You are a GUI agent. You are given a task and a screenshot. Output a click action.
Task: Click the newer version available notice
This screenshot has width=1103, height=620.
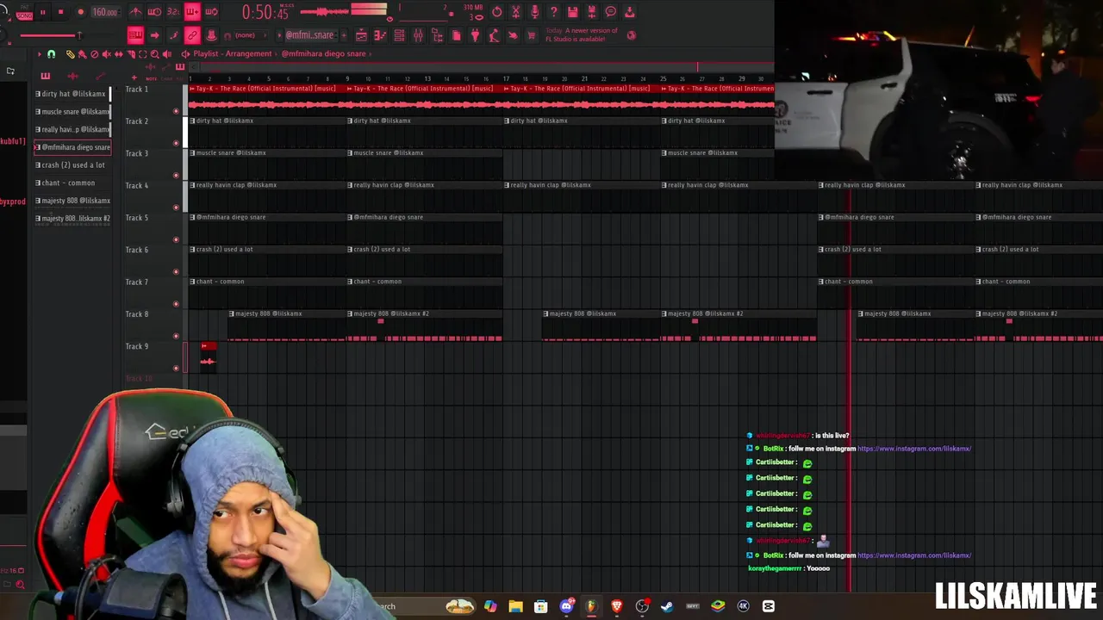582,35
